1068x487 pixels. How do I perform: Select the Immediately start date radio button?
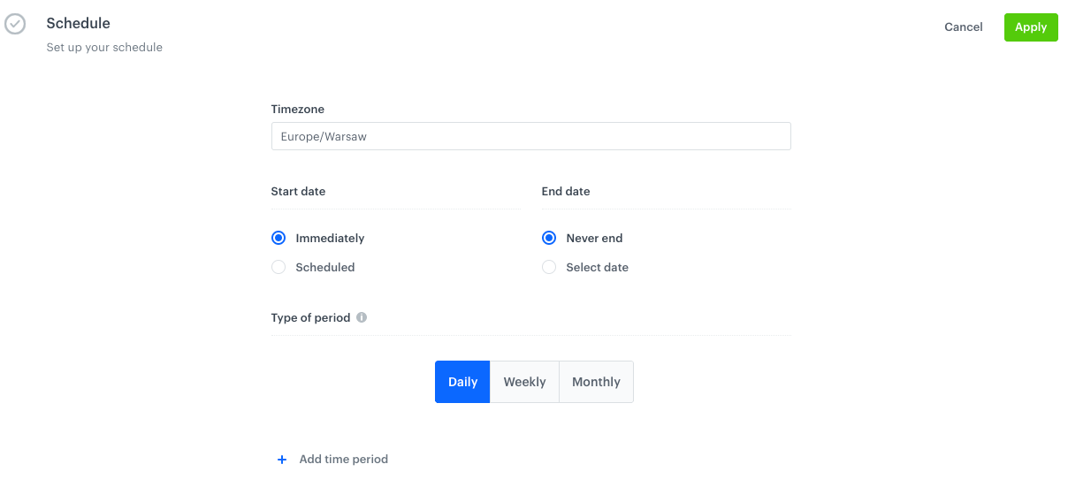(278, 238)
